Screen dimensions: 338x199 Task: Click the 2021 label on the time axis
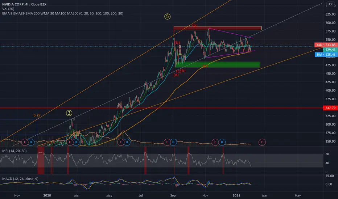(236, 195)
